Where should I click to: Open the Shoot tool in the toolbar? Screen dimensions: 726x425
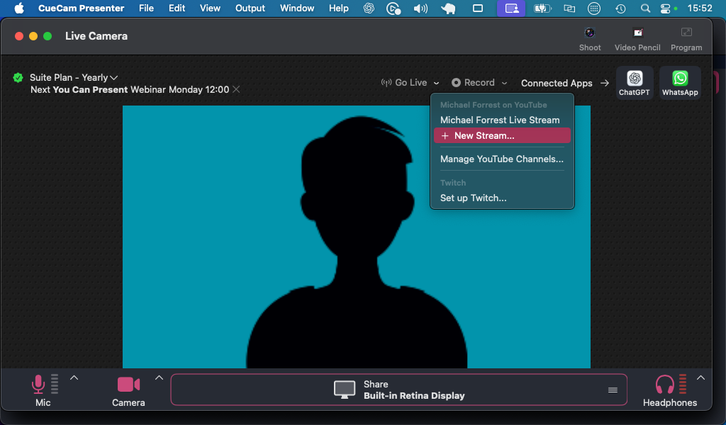pos(589,39)
